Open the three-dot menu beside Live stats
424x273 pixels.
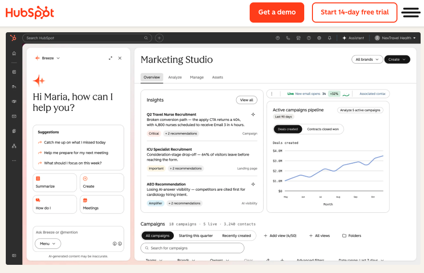coord(271,94)
